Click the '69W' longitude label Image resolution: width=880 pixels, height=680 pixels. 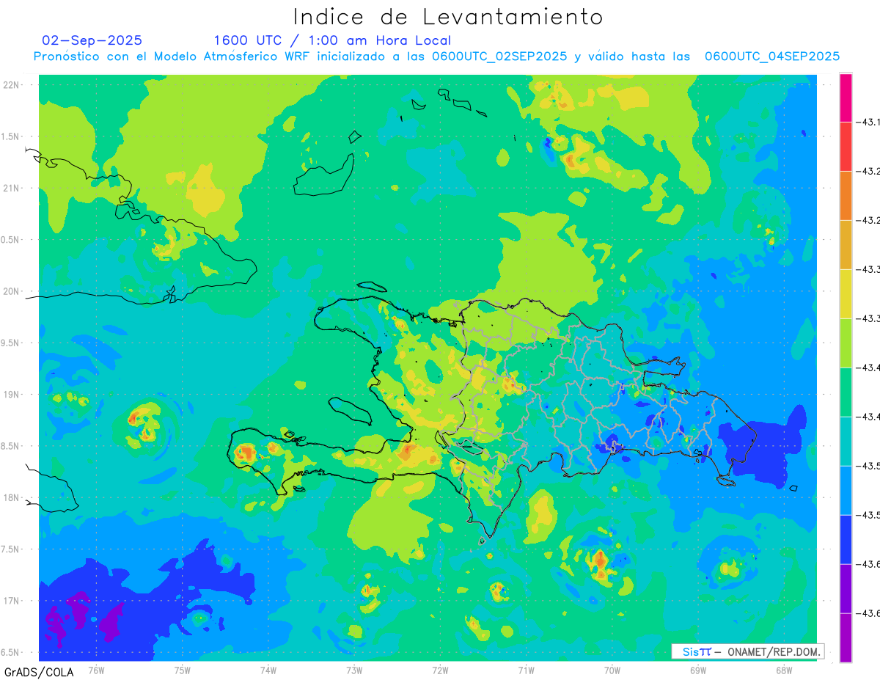[698, 670]
